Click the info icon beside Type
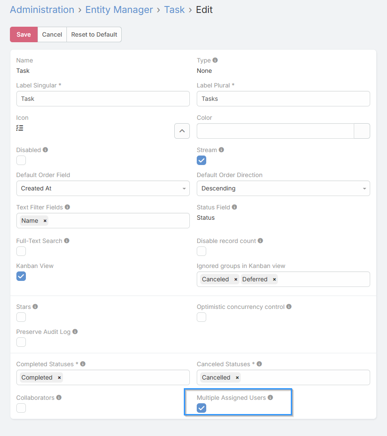Image resolution: width=387 pixels, height=436 pixels. click(215, 60)
